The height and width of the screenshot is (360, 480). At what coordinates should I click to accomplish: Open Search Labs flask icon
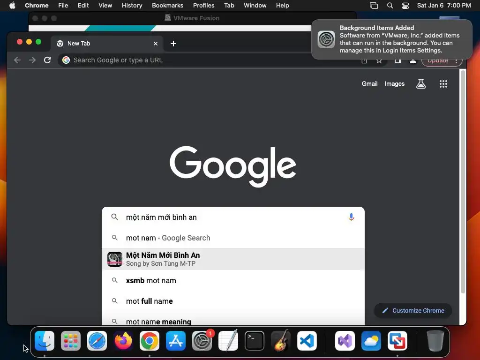(x=421, y=83)
